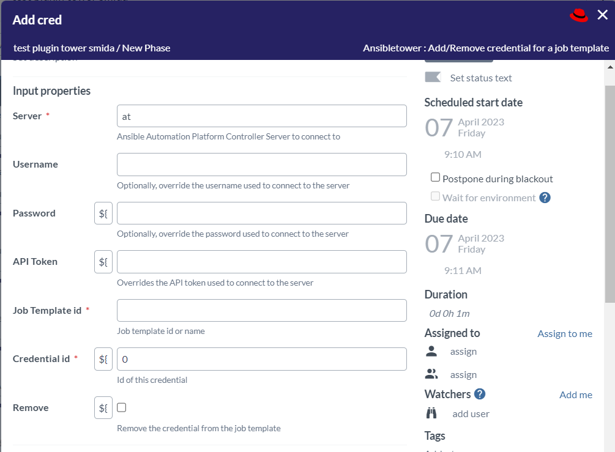The height and width of the screenshot is (452, 615).
Task: Expand the ${ selector beside Remove
Action: [x=103, y=407]
